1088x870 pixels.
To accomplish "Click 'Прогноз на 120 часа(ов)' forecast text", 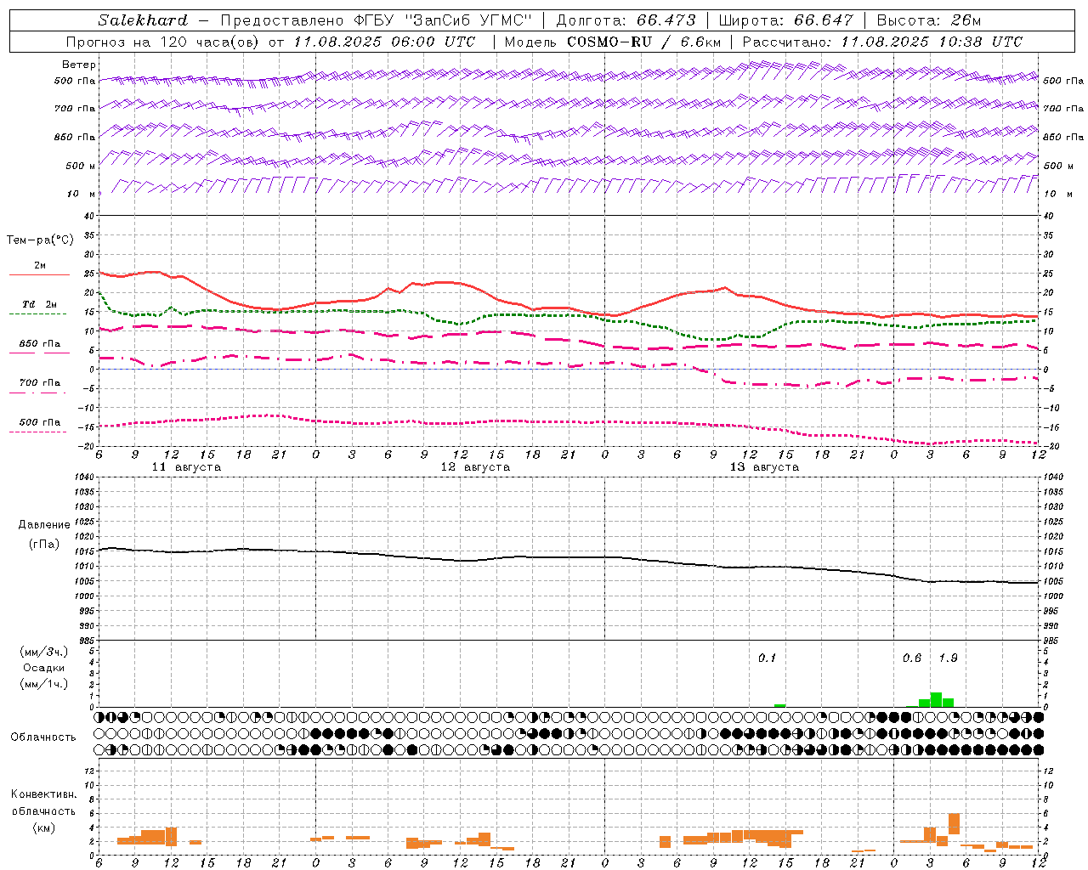I will coord(163,42).
